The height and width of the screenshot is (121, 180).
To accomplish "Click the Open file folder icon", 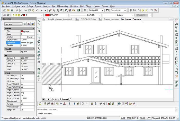I will [x=8, y=10].
